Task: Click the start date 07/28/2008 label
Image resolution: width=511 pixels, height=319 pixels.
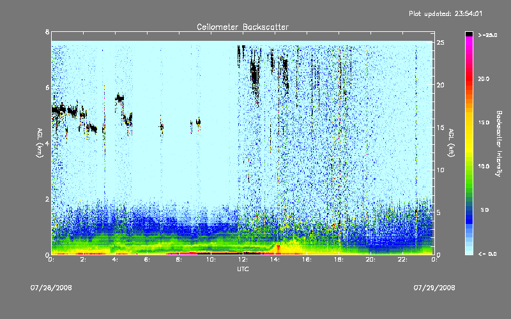Action: pyautogui.click(x=51, y=288)
